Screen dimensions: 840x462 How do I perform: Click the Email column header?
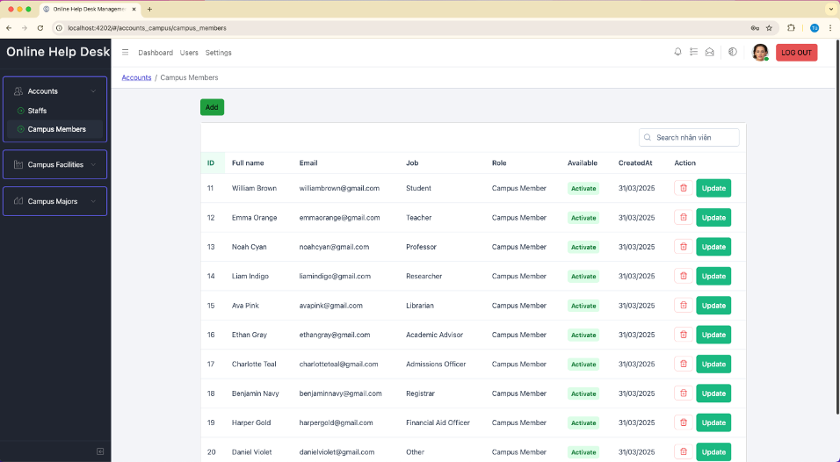tap(308, 162)
